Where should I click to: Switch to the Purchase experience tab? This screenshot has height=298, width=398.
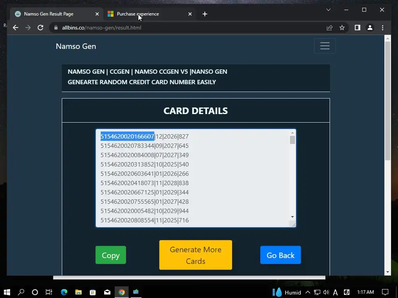point(150,14)
